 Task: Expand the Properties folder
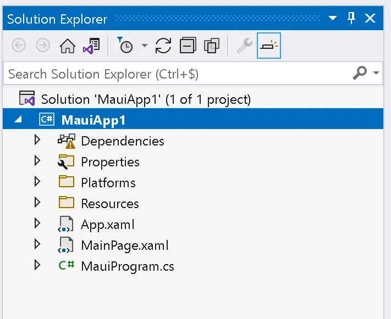37,161
